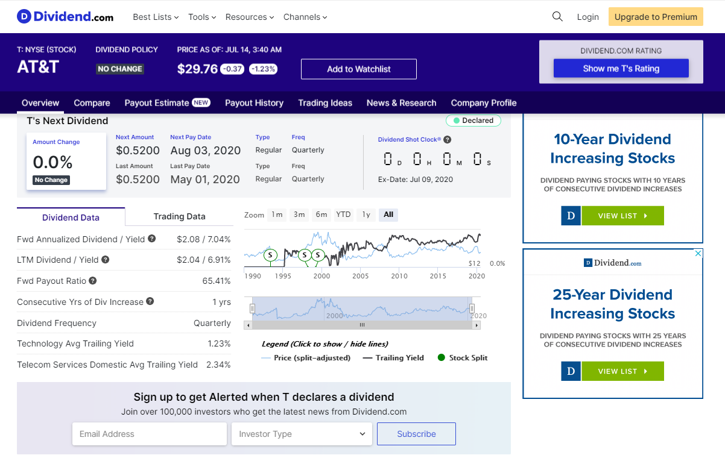This screenshot has height=461, width=725.
Task: Click the D logo on 10-Year Dividend ad
Action: click(x=571, y=216)
